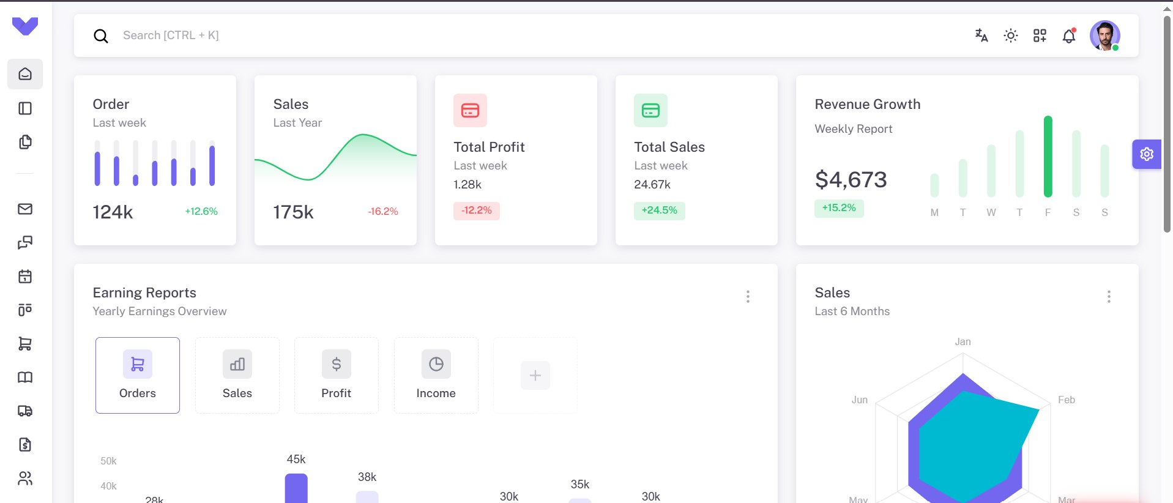
Task: Open the language translation selector
Action: click(x=981, y=35)
